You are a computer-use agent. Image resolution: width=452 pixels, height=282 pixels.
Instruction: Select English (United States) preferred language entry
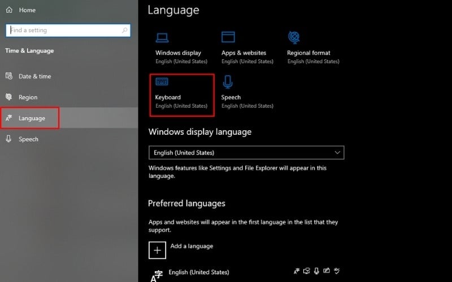[199, 272]
